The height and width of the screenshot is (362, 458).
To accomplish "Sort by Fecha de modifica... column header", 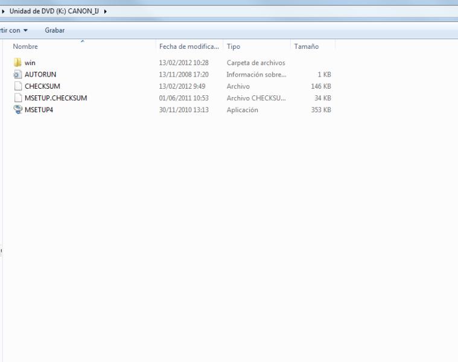I will pyautogui.click(x=189, y=46).
